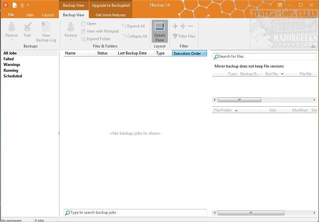Viewport: 319px width, 222px height.
Task: Open the File menu tab
Action: (11, 15)
